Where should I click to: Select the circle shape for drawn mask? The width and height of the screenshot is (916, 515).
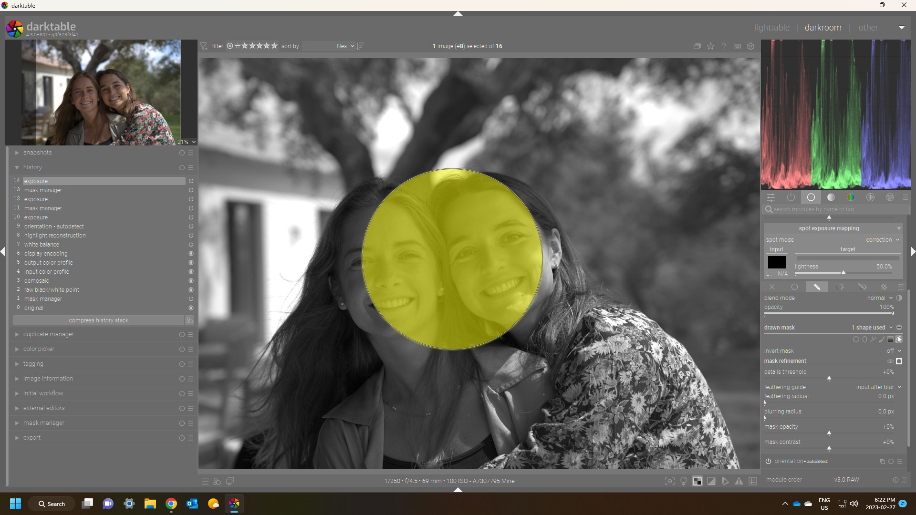[855, 340]
